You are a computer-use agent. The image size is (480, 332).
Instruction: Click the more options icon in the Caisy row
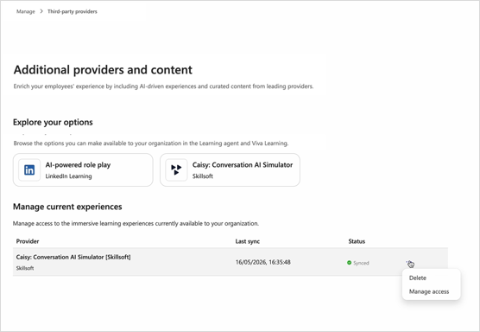coord(409,263)
